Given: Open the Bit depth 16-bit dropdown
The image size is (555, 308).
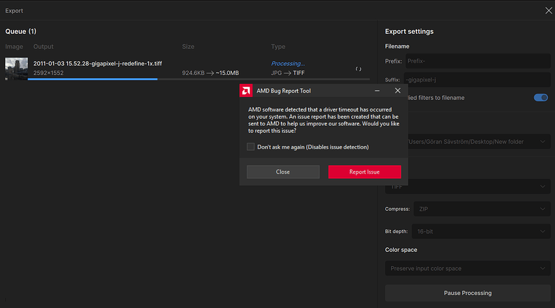Looking at the screenshot, I should click(x=481, y=231).
